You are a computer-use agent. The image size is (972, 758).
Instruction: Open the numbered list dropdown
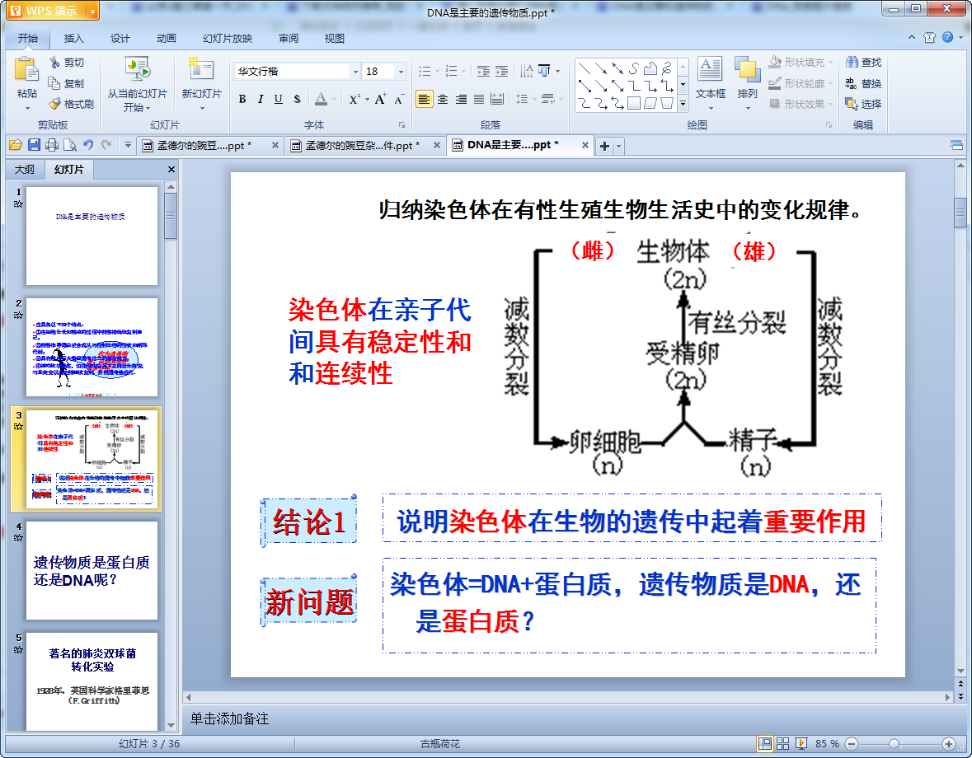tap(463, 71)
